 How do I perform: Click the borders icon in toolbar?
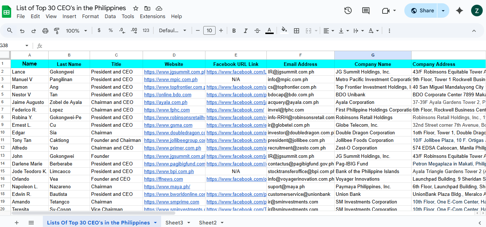click(x=297, y=31)
